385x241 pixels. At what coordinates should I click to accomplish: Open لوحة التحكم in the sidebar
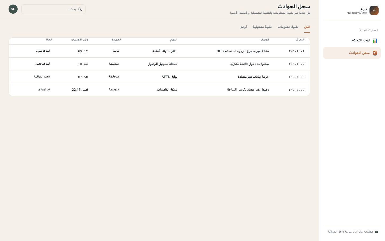pyautogui.click(x=352, y=40)
